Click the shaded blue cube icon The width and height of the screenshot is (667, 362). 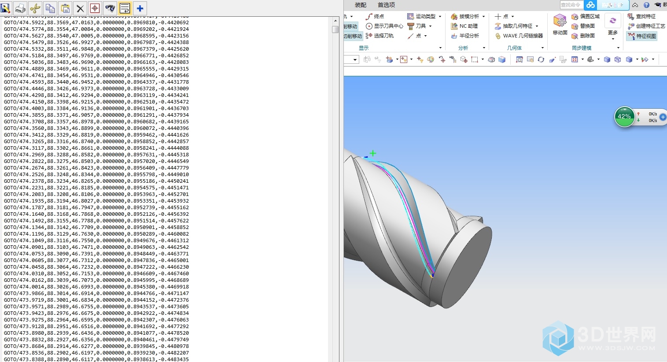pos(607,59)
